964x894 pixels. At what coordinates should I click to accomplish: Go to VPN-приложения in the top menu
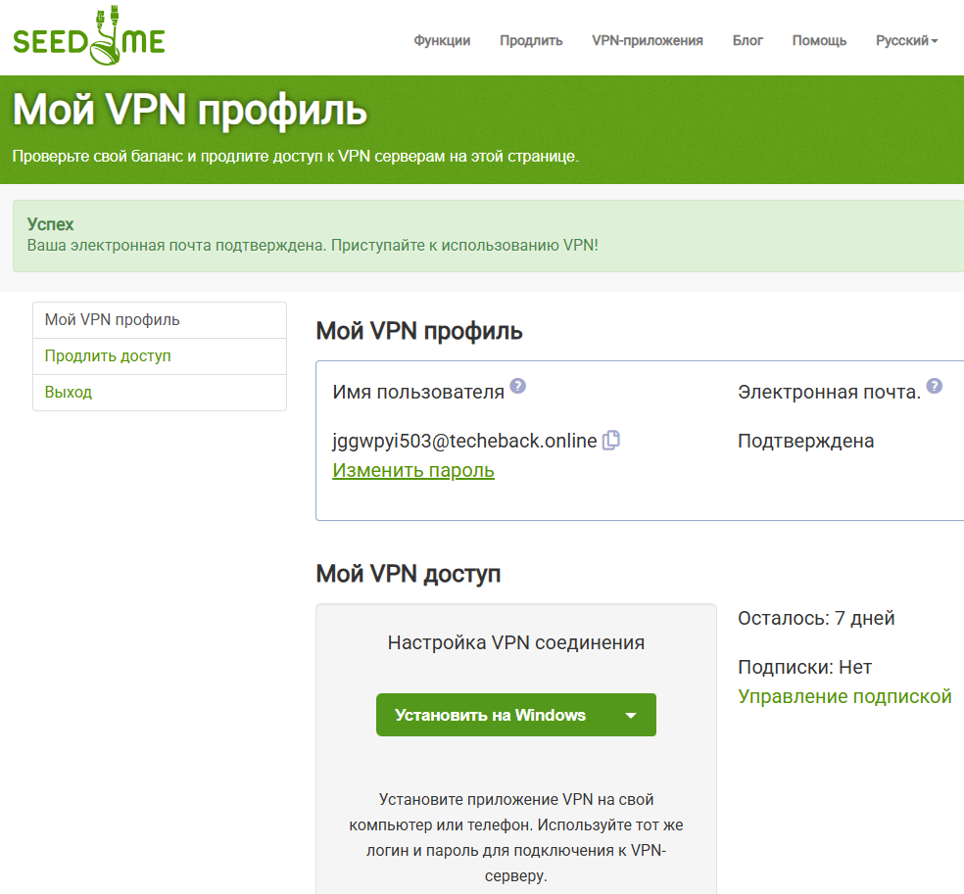click(648, 40)
